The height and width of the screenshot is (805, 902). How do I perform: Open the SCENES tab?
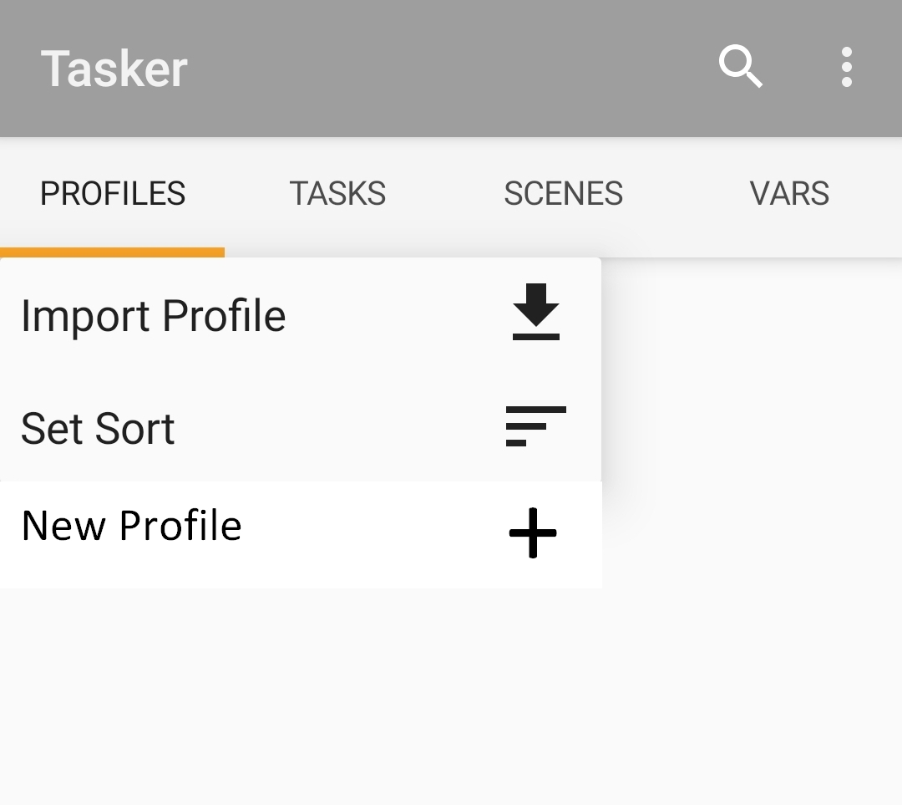(563, 194)
